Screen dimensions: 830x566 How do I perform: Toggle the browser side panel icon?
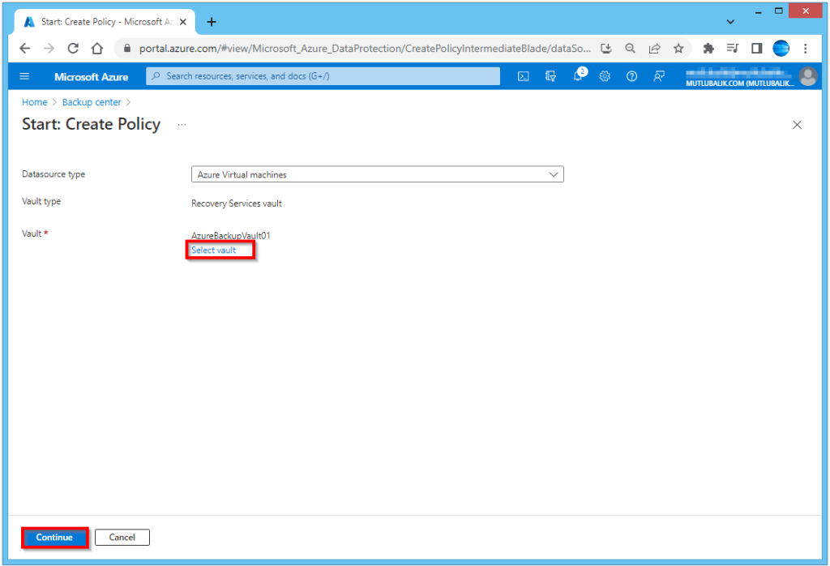point(756,49)
